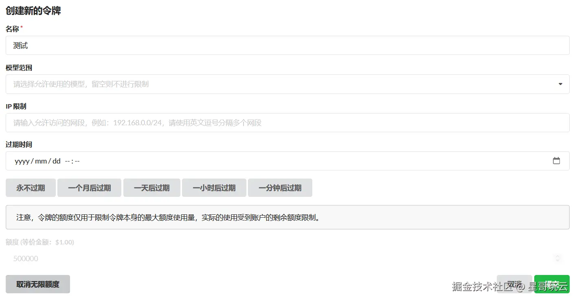577x301 pixels.
Task: Choose 一分钟后过期 expiry option
Action: coord(280,188)
